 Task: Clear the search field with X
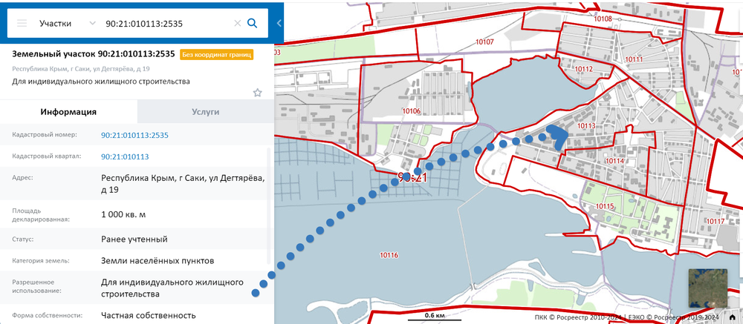[238, 23]
